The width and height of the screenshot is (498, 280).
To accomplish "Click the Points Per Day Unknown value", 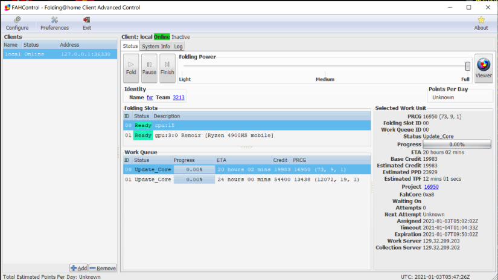I will pos(443,97).
